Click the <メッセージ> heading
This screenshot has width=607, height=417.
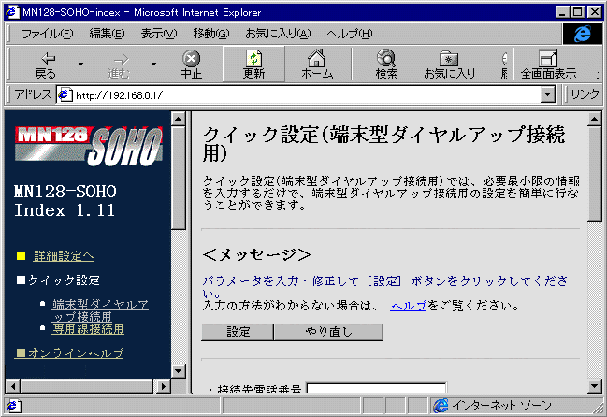click(x=257, y=254)
